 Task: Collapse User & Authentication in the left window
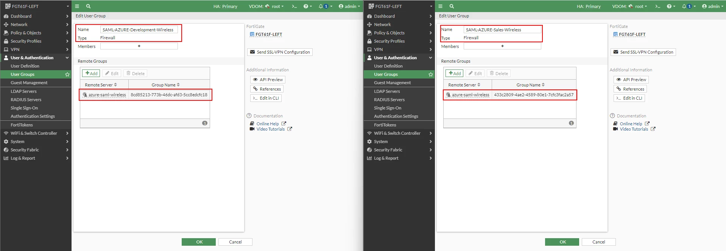point(36,58)
